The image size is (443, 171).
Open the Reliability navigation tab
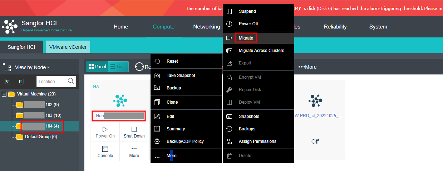click(x=335, y=27)
